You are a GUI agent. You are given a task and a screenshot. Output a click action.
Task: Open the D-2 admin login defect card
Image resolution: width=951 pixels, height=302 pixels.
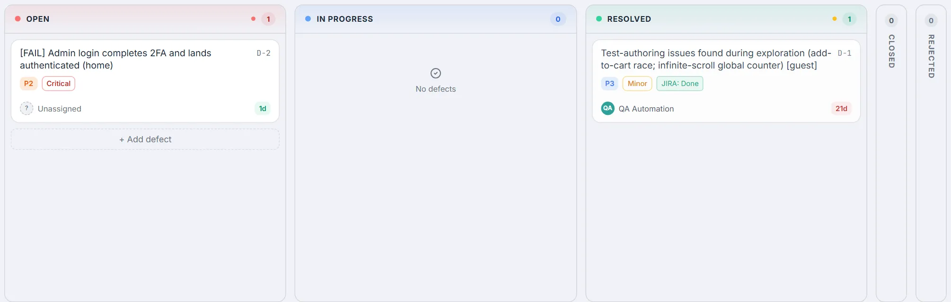pyautogui.click(x=145, y=81)
